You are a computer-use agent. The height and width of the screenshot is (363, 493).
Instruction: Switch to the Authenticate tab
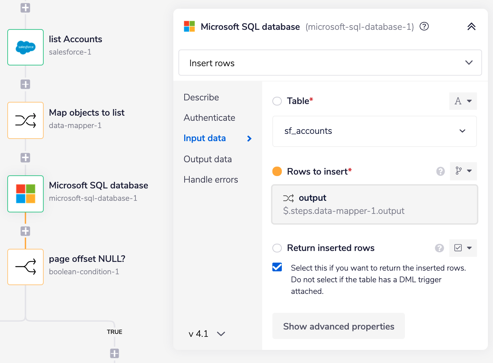[209, 118]
